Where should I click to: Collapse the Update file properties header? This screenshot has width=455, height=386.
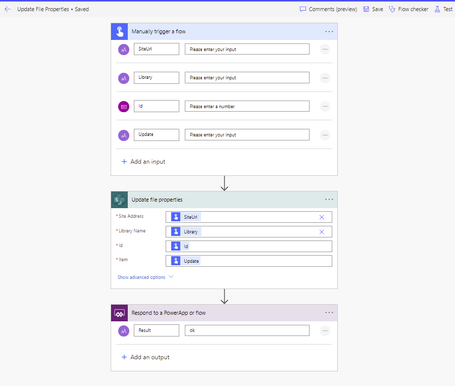(224, 200)
